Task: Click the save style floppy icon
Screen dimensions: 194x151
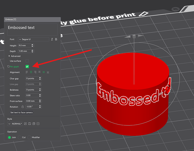Action: coord(29,124)
